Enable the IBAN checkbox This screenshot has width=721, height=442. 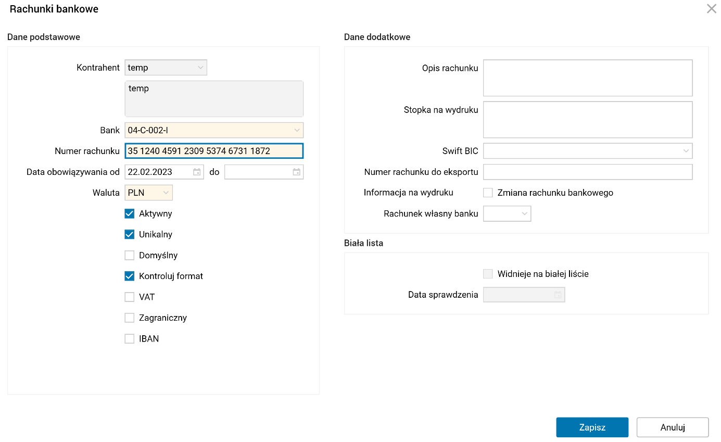point(130,338)
